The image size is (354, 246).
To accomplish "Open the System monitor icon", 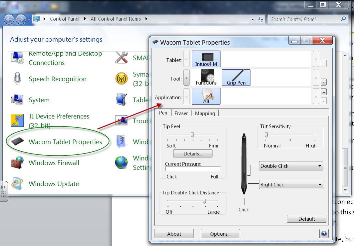I will pyautogui.click(x=17, y=100).
